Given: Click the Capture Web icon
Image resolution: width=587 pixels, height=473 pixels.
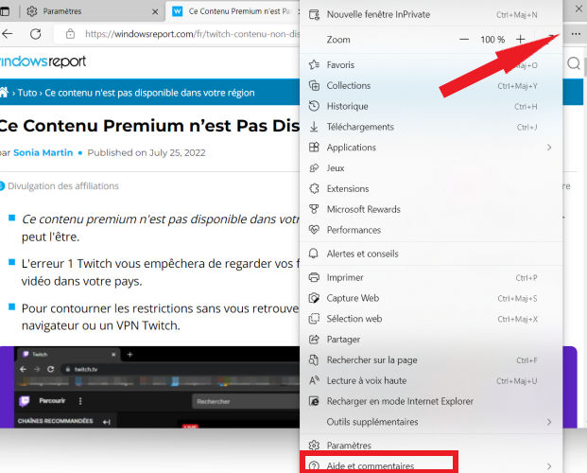Looking at the screenshot, I should [314, 298].
